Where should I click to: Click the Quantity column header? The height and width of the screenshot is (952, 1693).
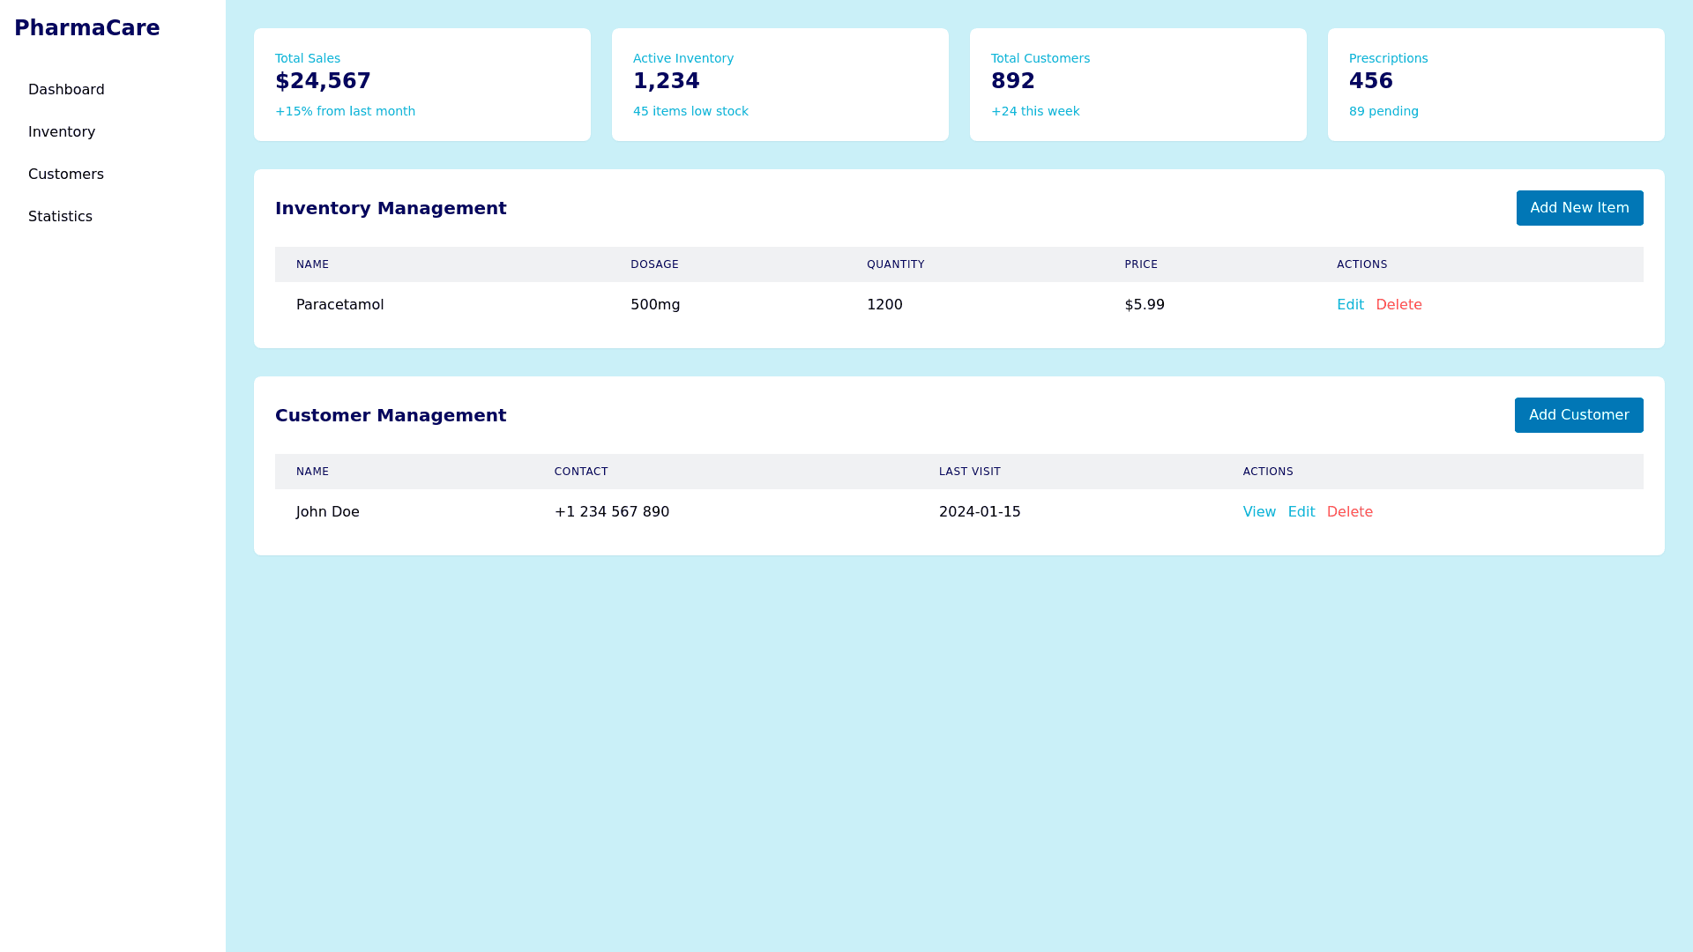895,264
